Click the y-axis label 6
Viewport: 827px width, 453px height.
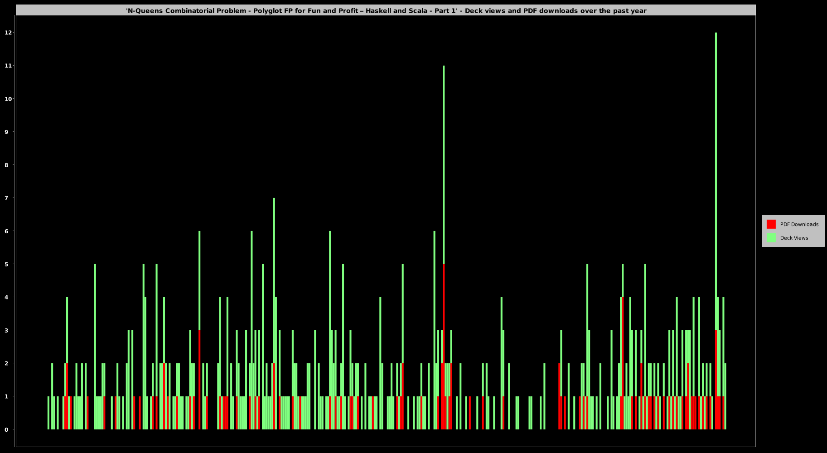[x=6, y=231]
